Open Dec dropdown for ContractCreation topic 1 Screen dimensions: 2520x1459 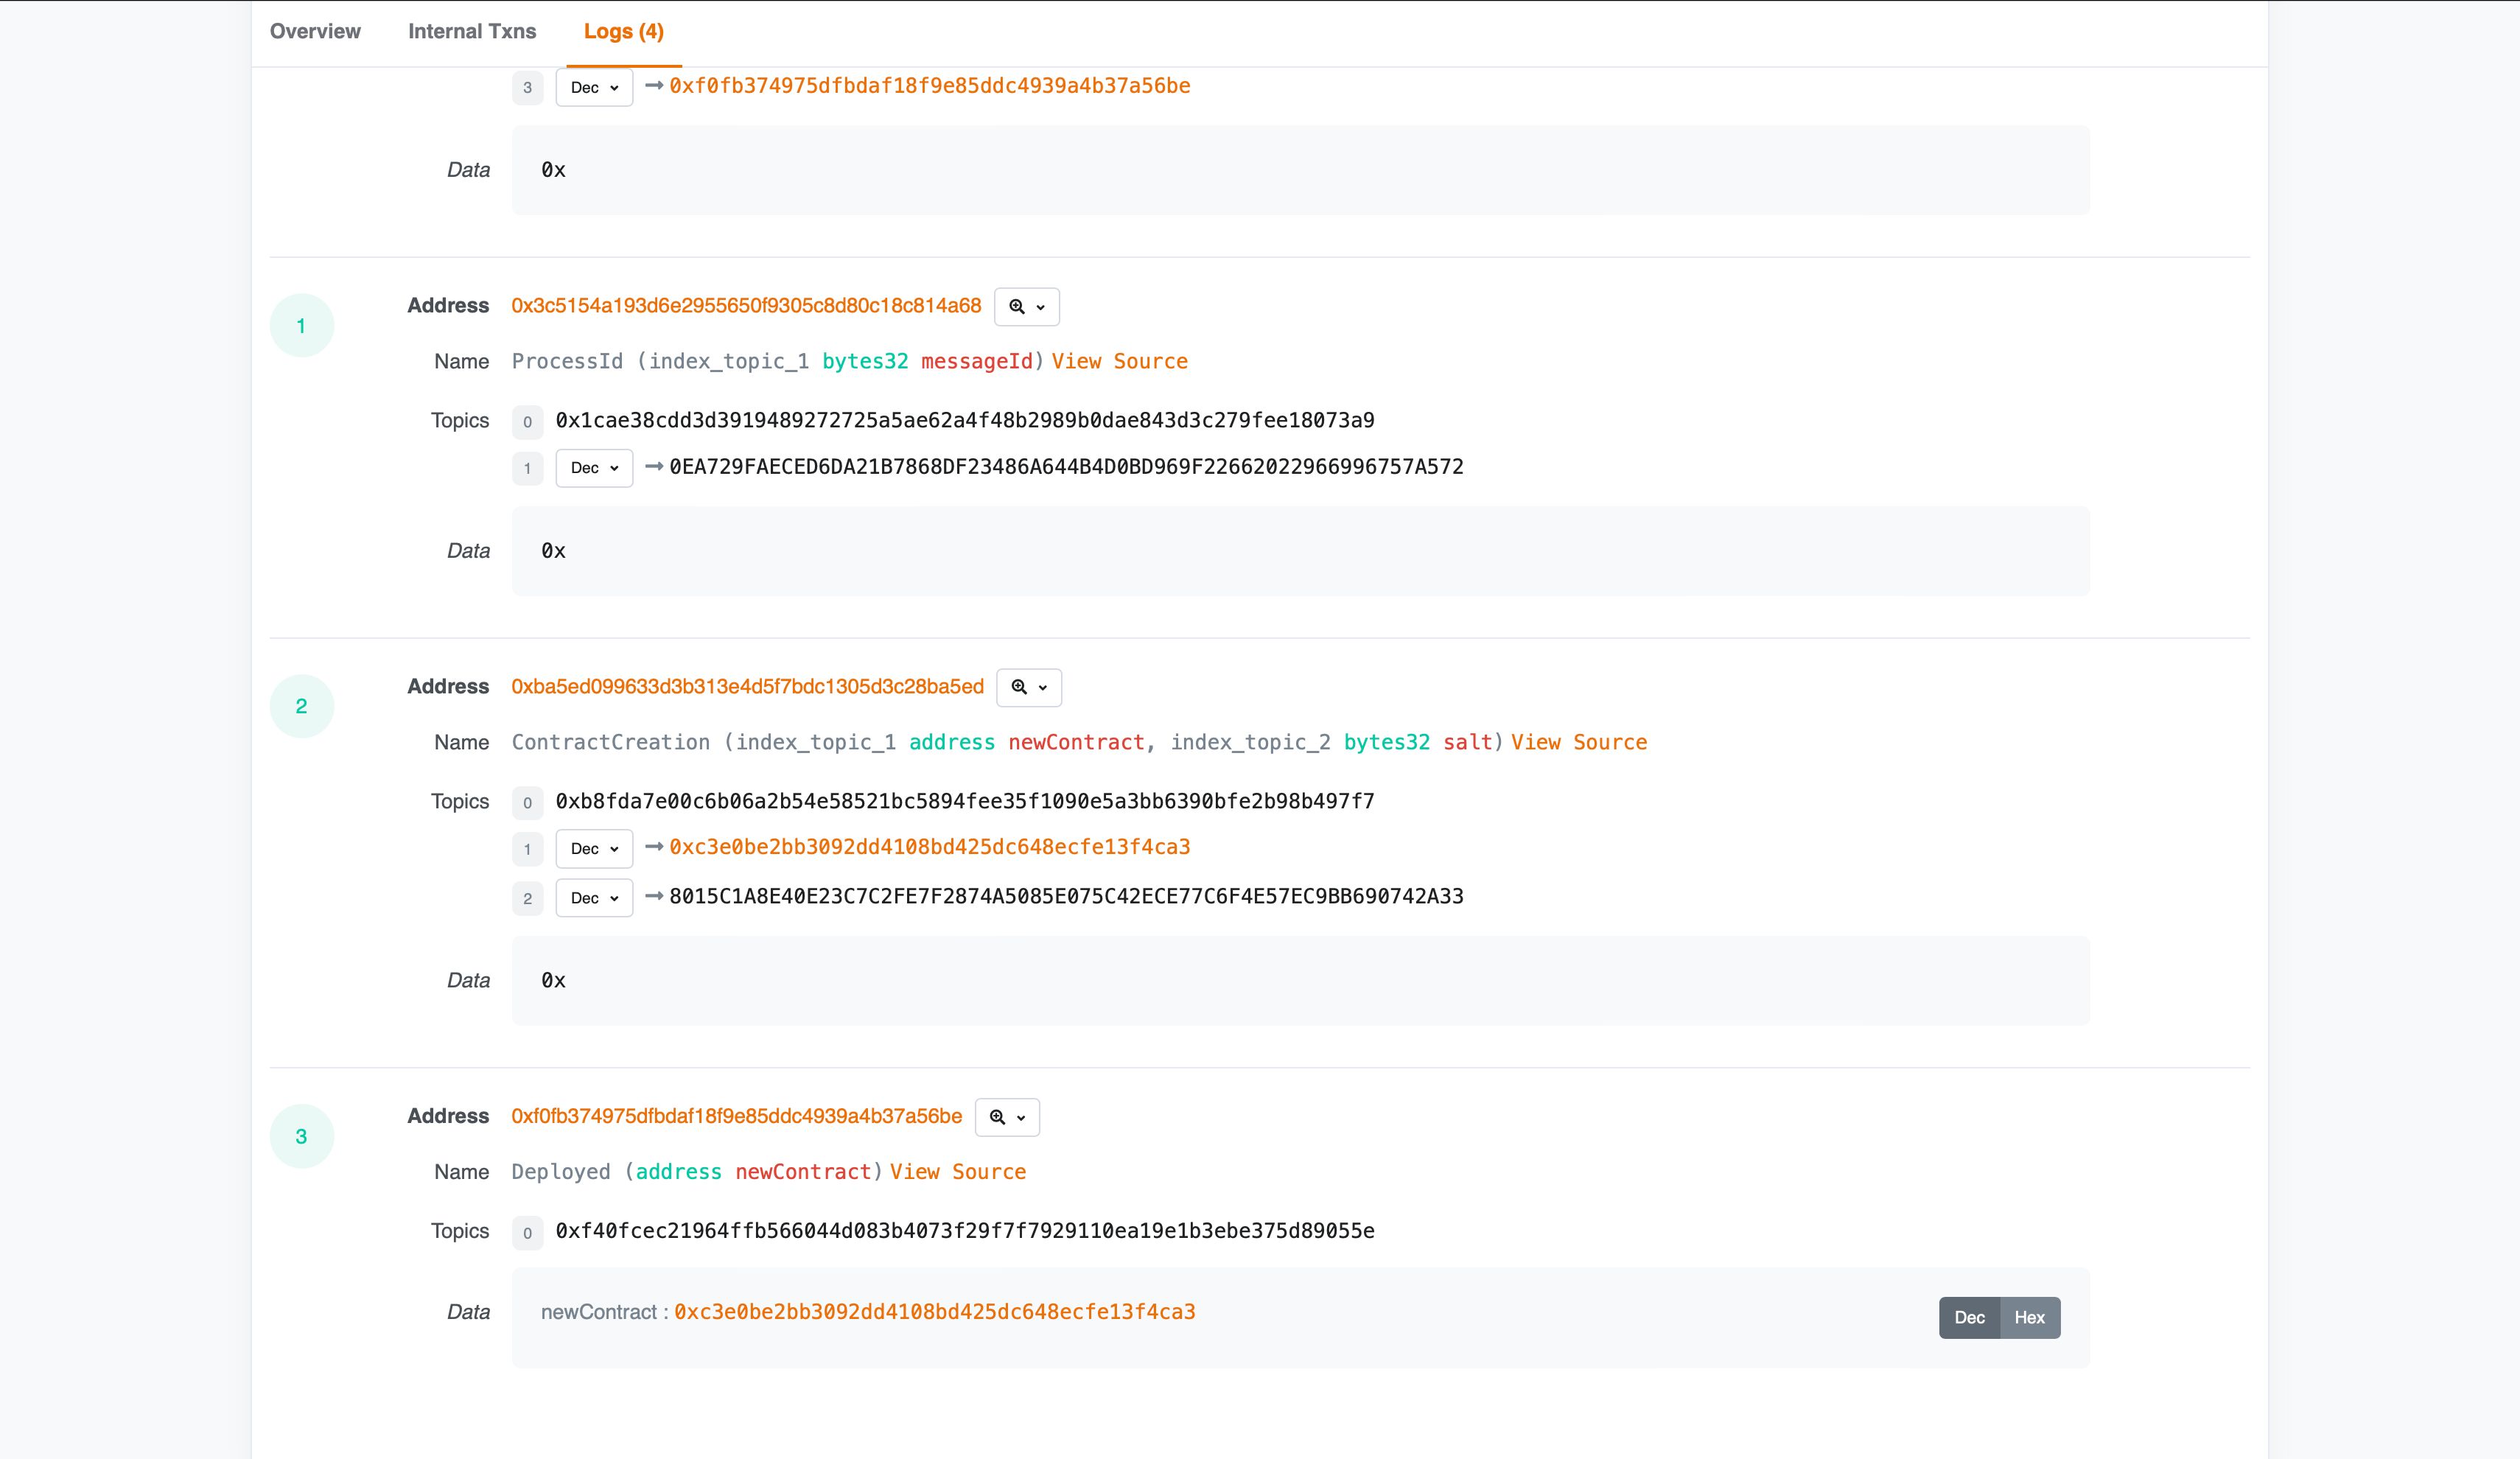pos(594,849)
